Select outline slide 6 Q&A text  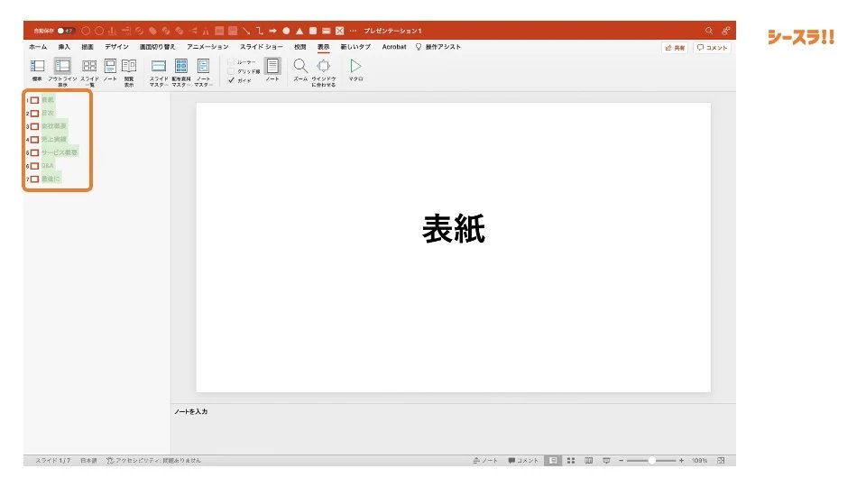(x=48, y=166)
